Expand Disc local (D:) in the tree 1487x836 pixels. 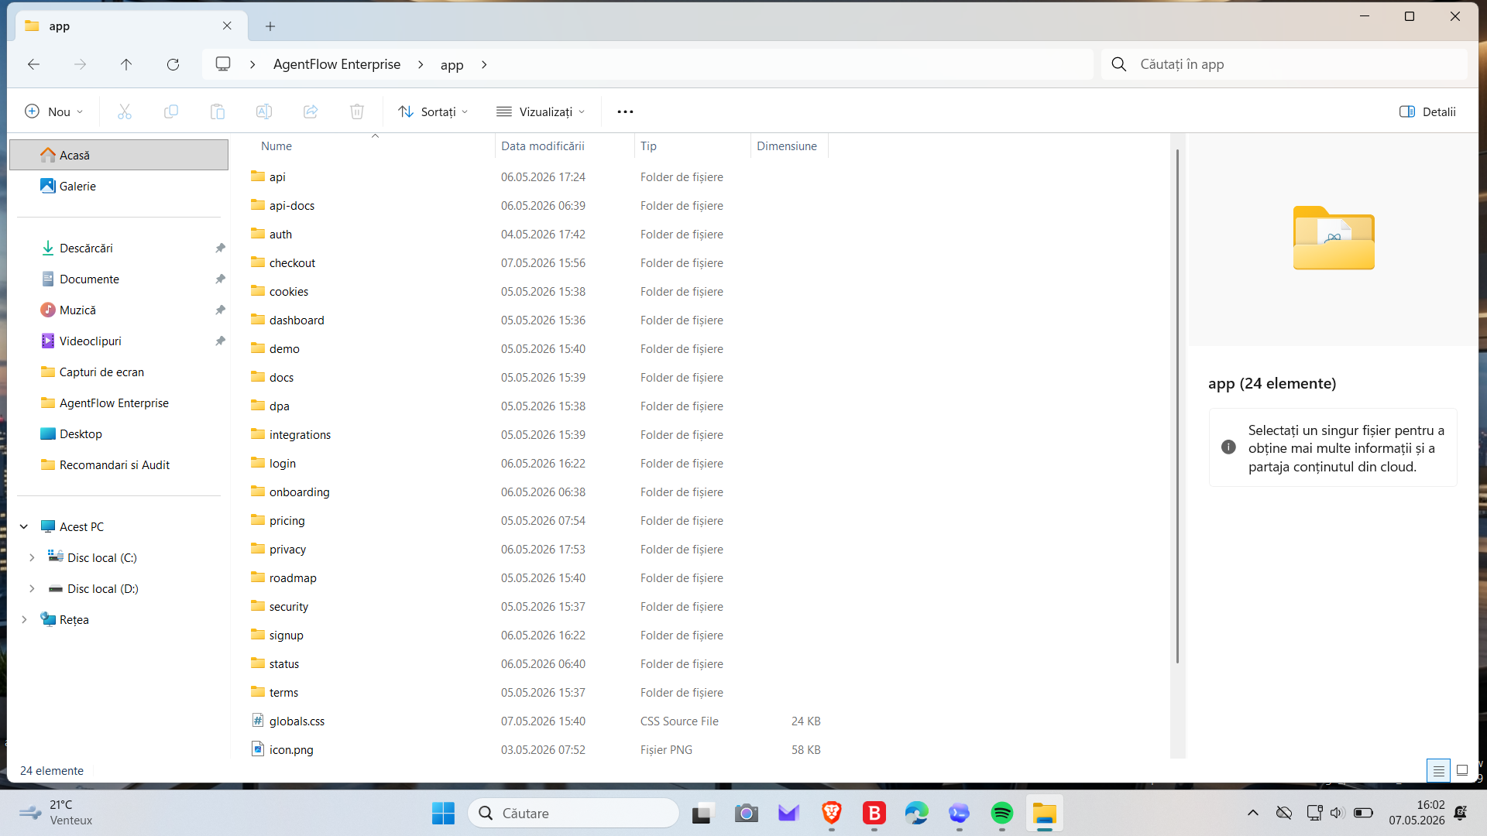[x=32, y=588]
